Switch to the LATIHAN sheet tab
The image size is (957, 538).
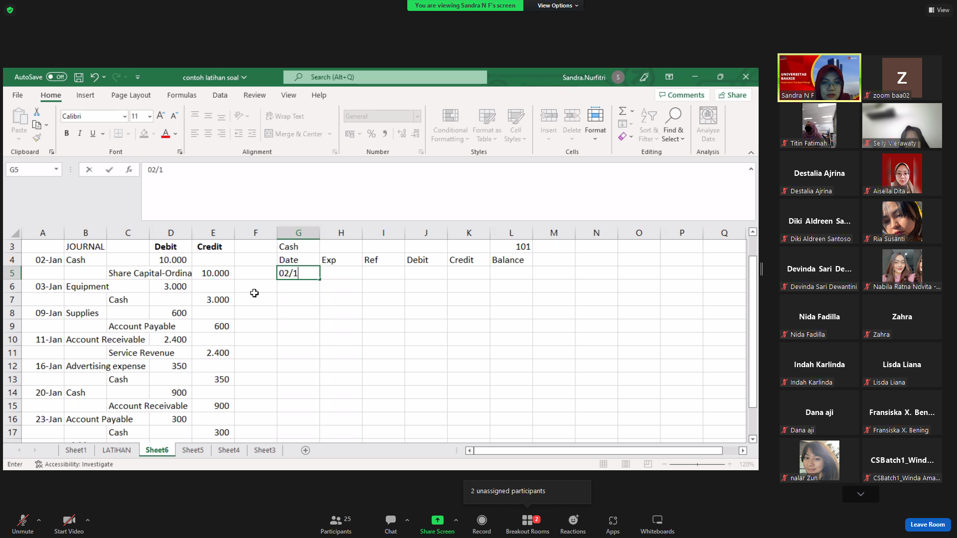pos(117,450)
